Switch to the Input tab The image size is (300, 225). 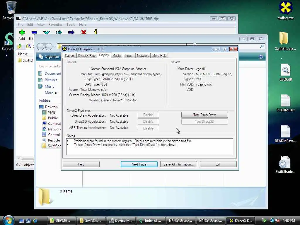coord(128,56)
